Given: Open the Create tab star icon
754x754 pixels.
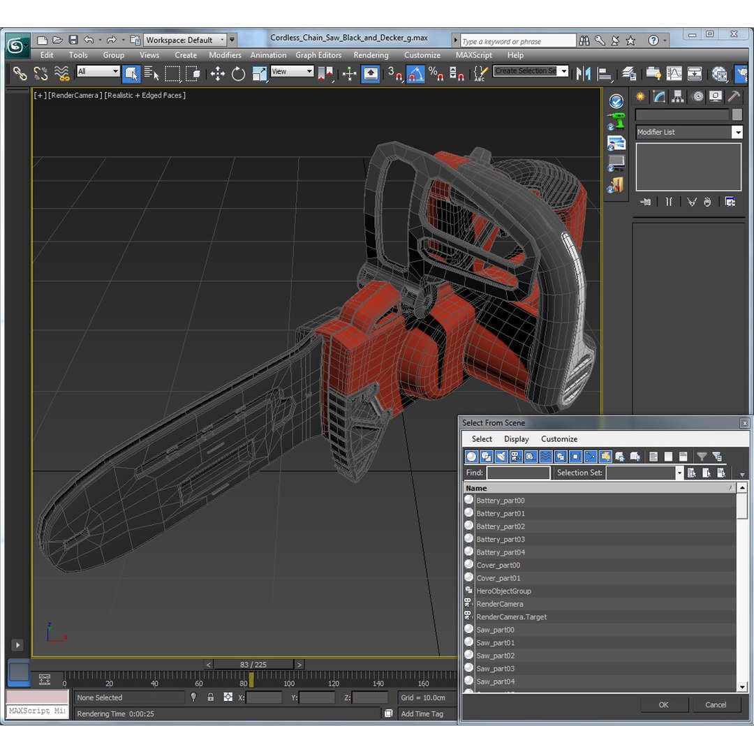Looking at the screenshot, I should coord(640,96).
